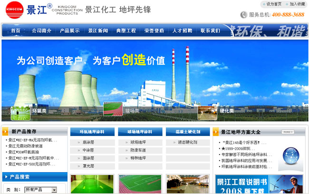Viewport: 309px width, 194px height.
Task: Click the 防滑车道 link under 球场地坪涂料
Action: 138,150
